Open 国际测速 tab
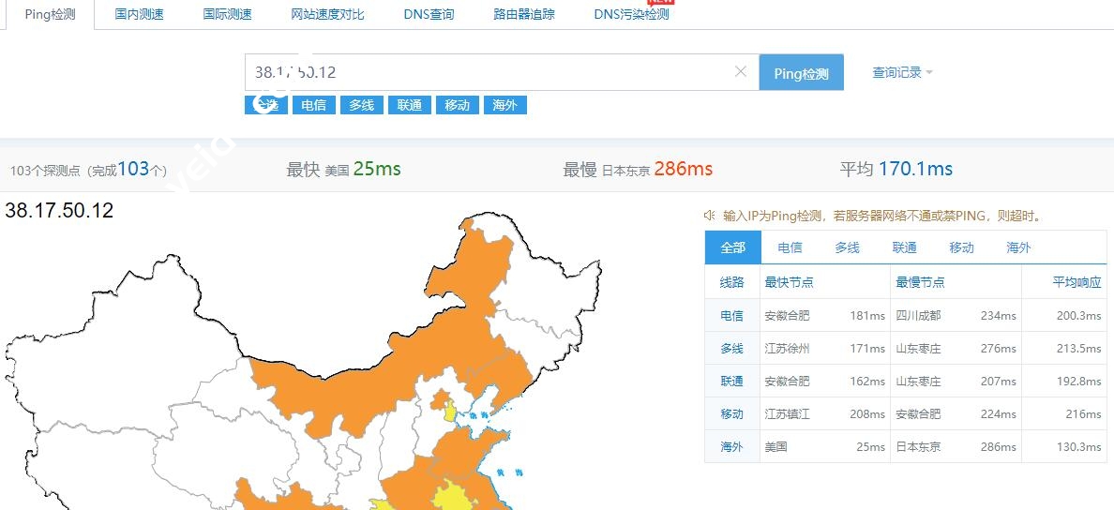Image resolution: width=1114 pixels, height=510 pixels. click(227, 14)
